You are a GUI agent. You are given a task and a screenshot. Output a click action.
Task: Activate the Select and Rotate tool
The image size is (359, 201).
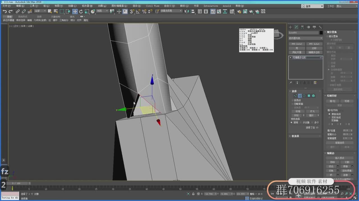pos(81,11)
